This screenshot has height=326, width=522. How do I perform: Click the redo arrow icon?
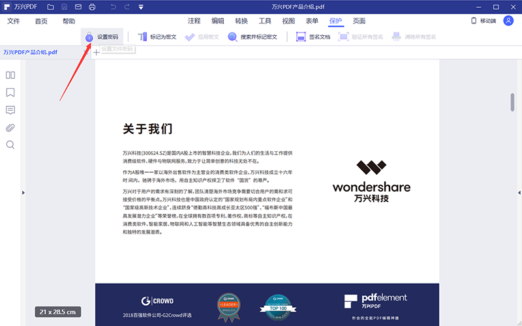[x=127, y=7]
